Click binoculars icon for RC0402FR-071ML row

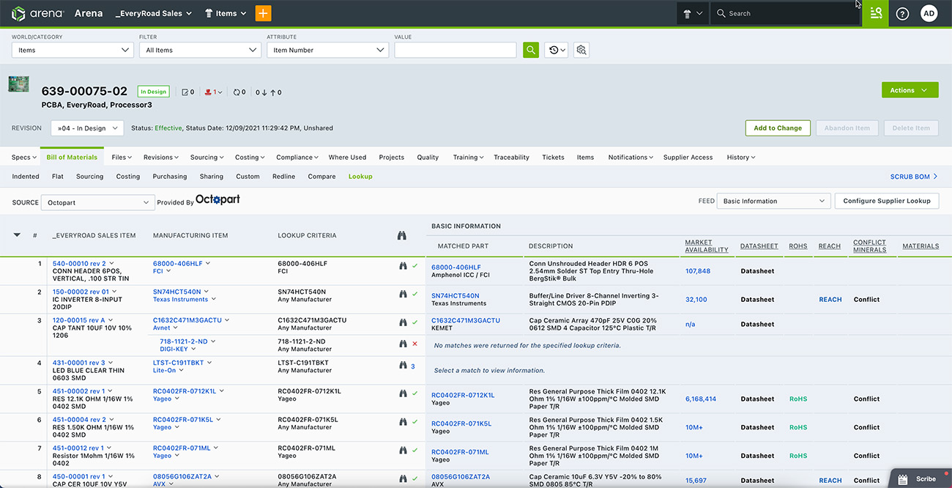pyautogui.click(x=403, y=450)
